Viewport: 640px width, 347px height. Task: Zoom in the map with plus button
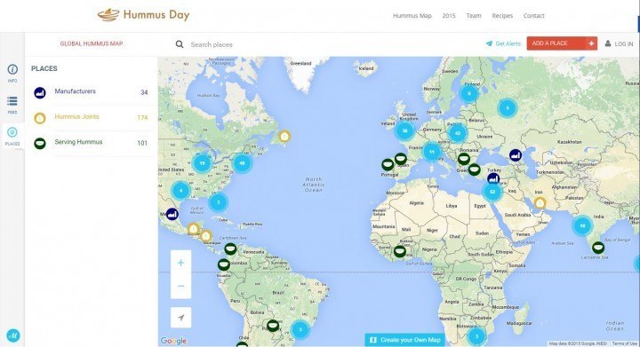pyautogui.click(x=180, y=263)
